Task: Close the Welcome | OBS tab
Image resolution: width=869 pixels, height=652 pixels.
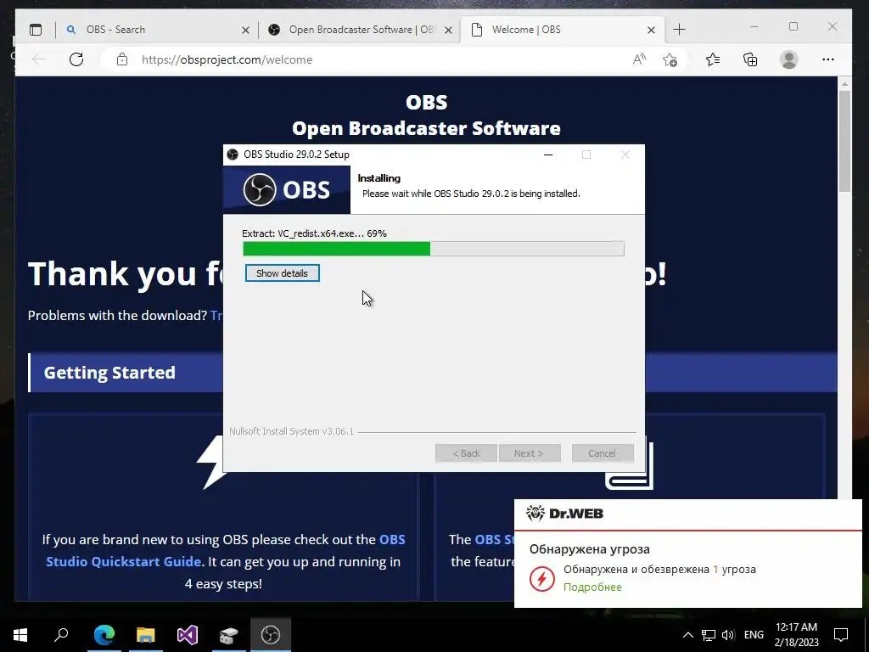Action: click(x=651, y=30)
